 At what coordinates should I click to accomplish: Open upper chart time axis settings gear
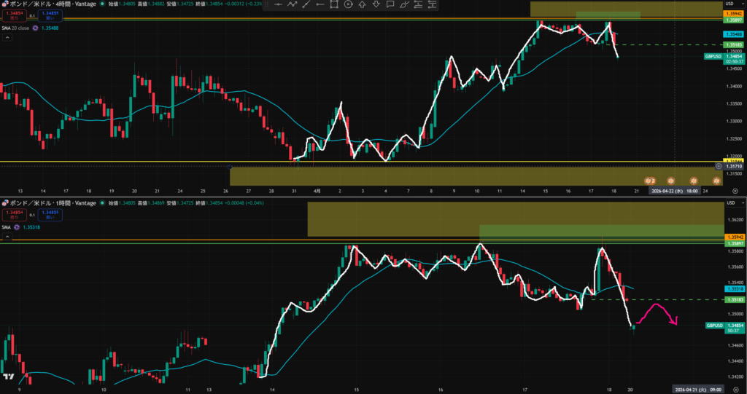coord(735,190)
